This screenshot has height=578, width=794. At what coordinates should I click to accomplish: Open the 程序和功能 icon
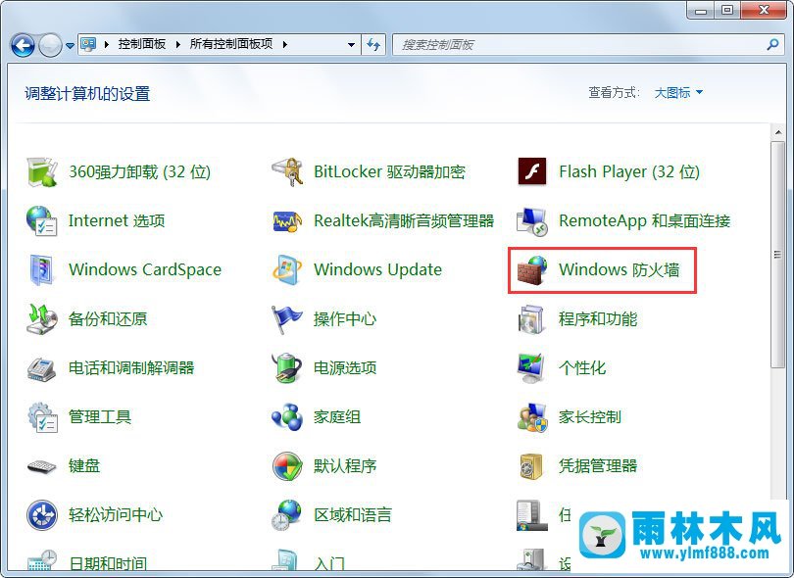(x=532, y=318)
